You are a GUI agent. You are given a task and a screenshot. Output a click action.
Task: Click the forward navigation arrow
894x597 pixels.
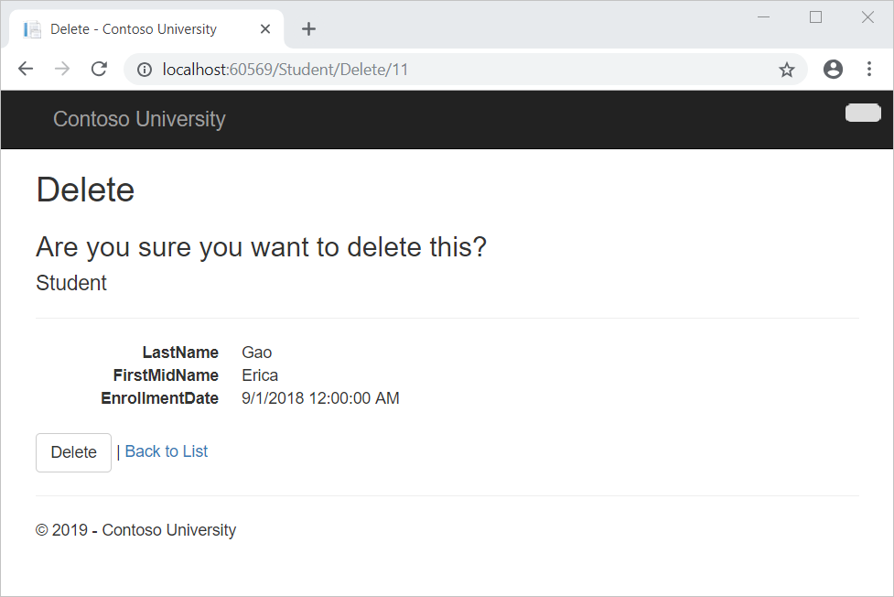click(x=61, y=69)
